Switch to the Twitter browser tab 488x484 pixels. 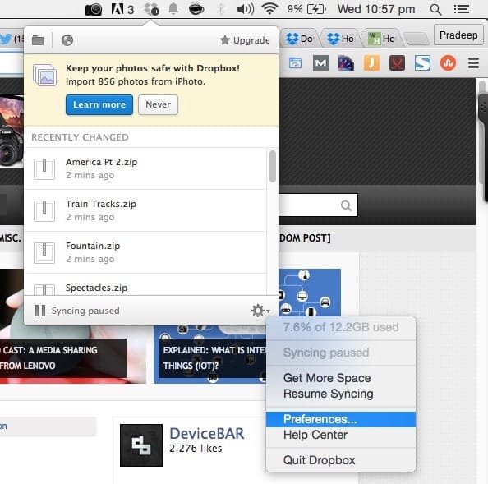[x=12, y=39]
